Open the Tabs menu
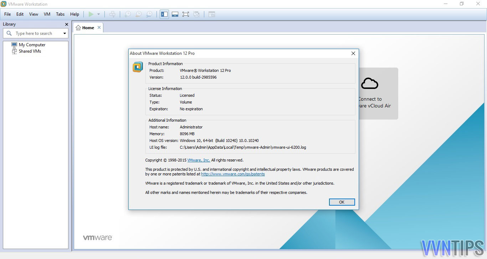This screenshot has height=259, width=487. [60, 14]
